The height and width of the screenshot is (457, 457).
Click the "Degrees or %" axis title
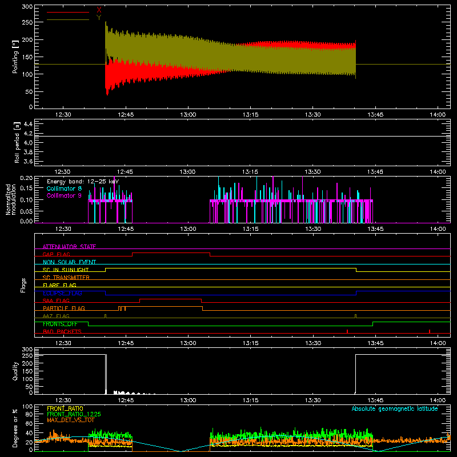click(15, 428)
